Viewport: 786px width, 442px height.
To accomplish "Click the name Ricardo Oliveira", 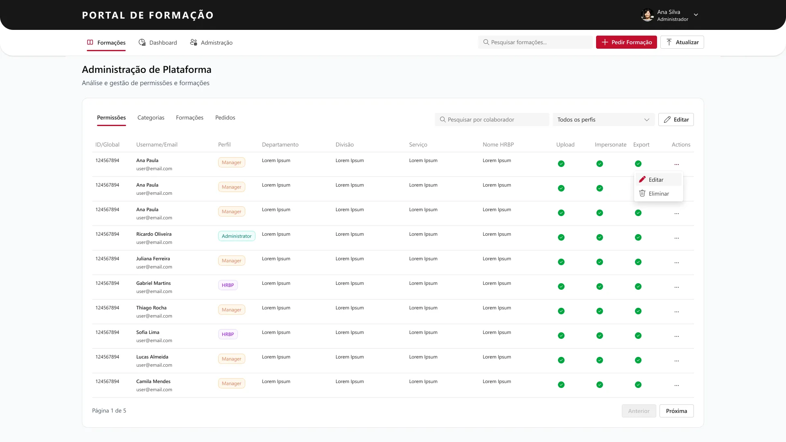I will point(154,234).
